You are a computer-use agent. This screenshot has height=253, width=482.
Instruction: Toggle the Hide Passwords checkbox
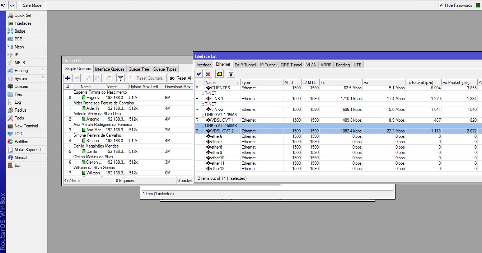point(441,5)
